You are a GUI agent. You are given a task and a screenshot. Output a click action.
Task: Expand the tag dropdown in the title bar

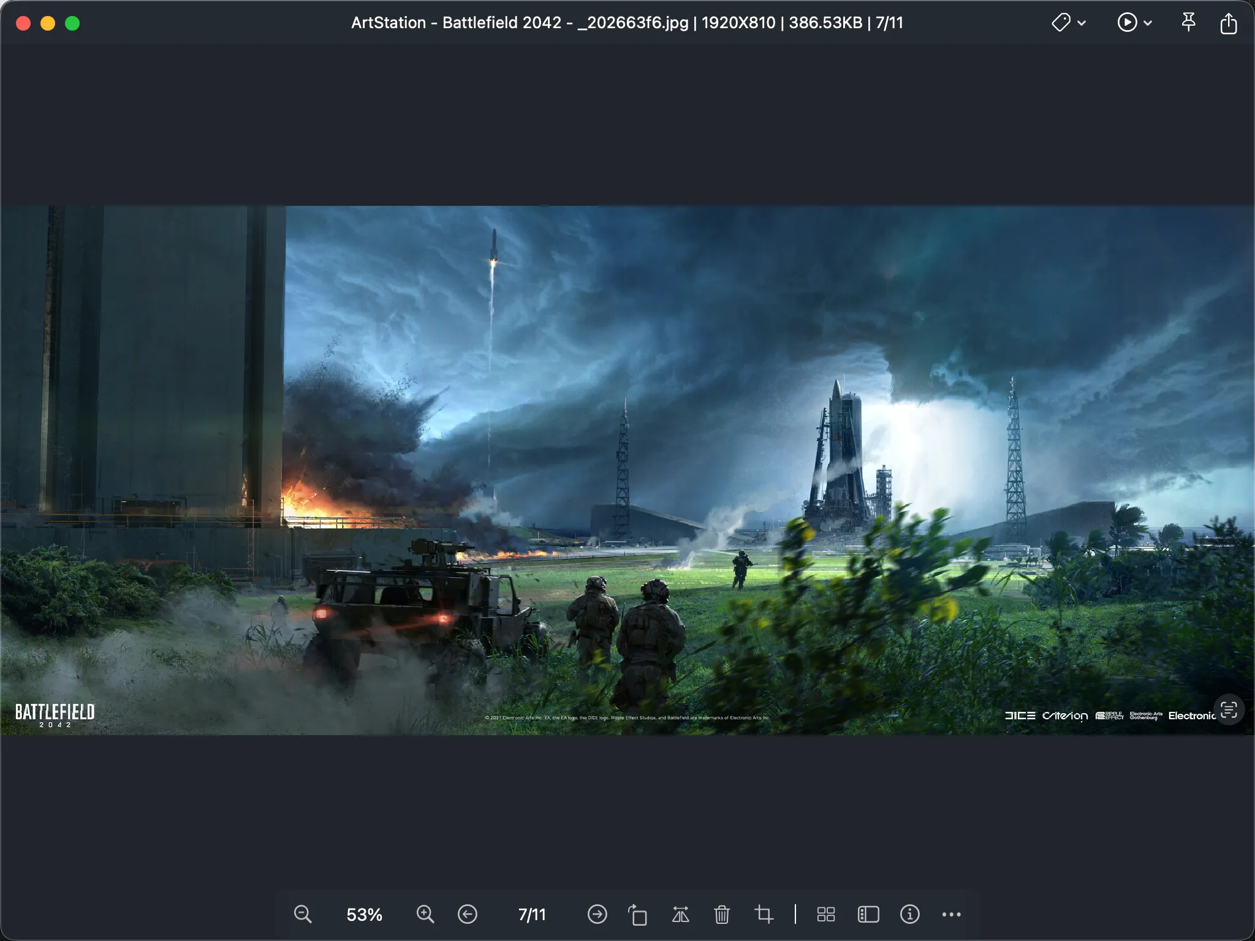(1081, 23)
